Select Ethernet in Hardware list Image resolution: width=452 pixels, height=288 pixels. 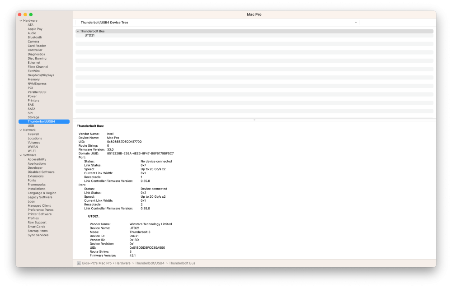click(x=34, y=63)
